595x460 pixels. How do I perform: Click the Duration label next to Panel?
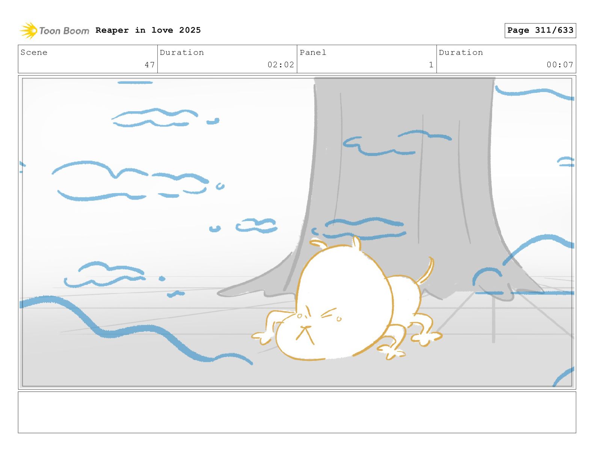(461, 53)
